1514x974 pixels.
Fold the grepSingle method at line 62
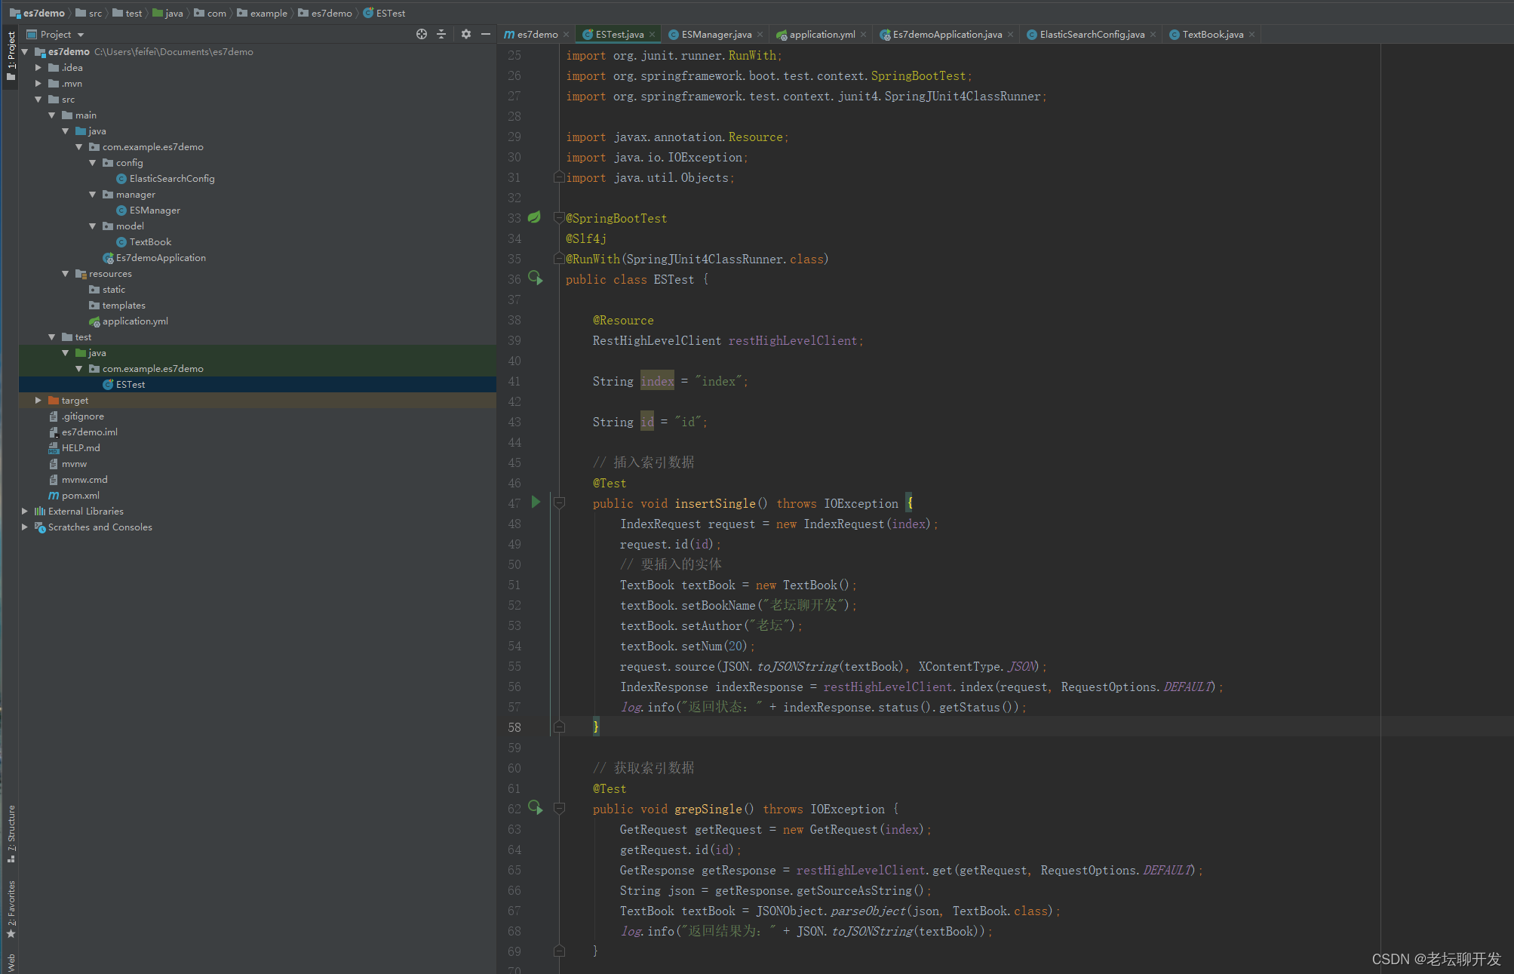coord(559,808)
